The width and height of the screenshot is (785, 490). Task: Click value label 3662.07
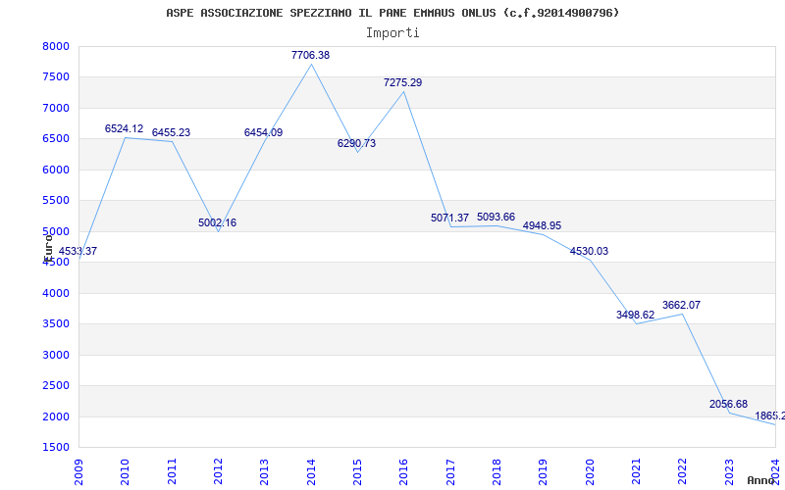[x=681, y=305]
